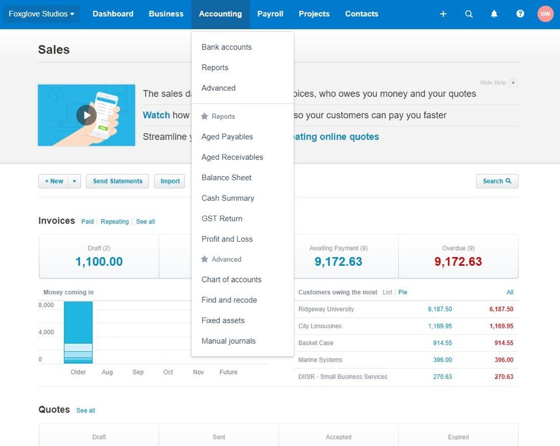Viewport: 560px width, 446px height.
Task: Close help panel with X icon
Action: coord(513,83)
